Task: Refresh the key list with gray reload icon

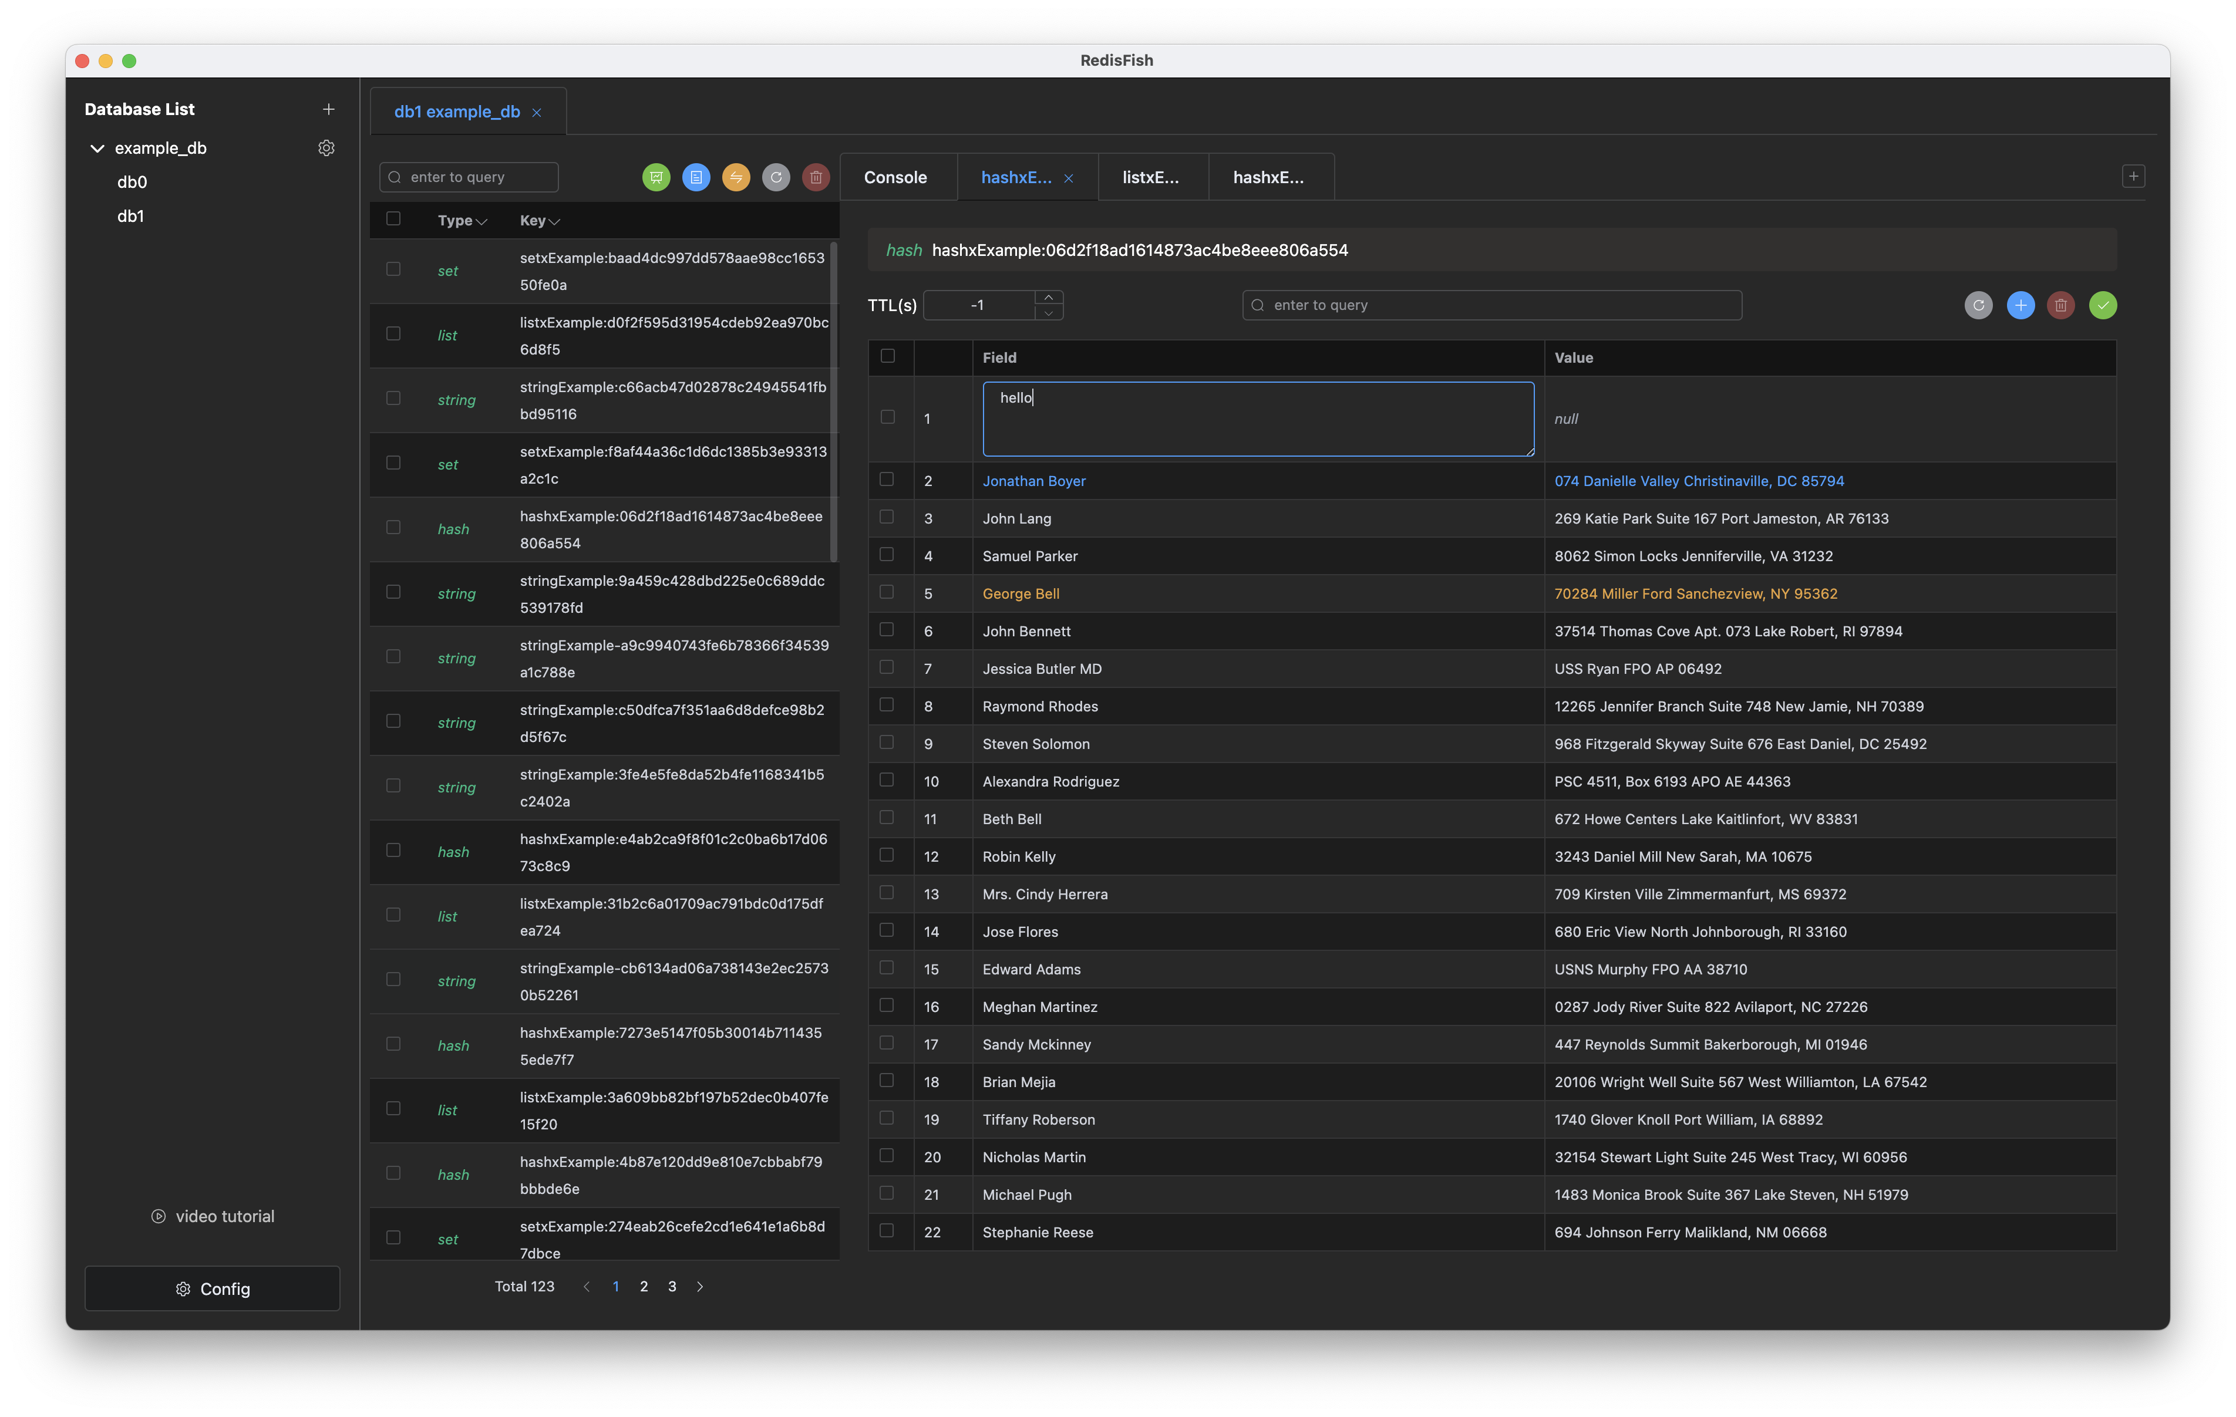Action: coord(775,177)
